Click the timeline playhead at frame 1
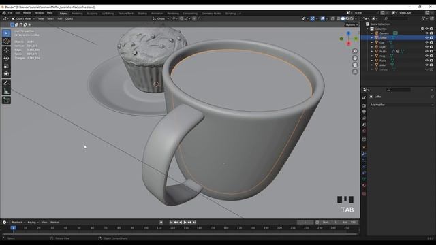436x245 pixels. (x=13, y=228)
